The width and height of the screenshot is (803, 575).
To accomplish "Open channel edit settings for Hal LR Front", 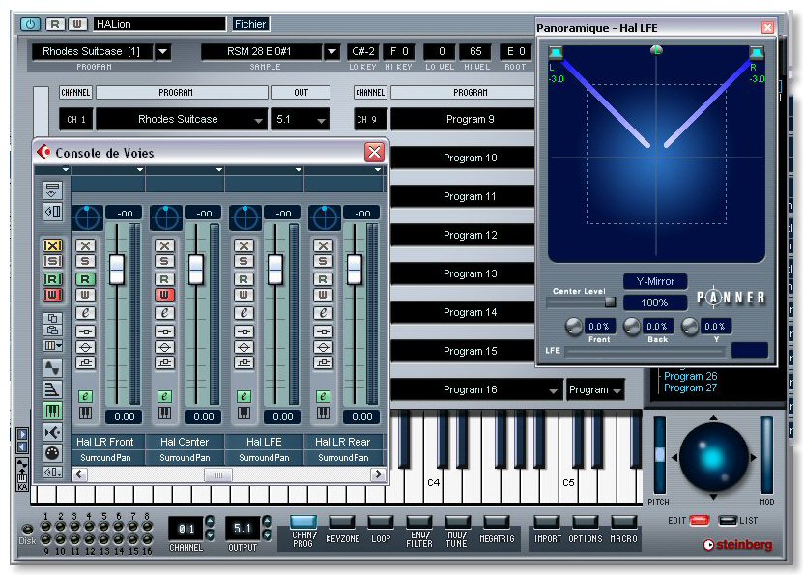I will point(85,313).
